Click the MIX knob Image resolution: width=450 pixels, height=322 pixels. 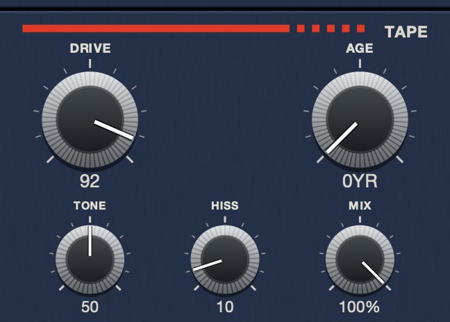point(360,260)
